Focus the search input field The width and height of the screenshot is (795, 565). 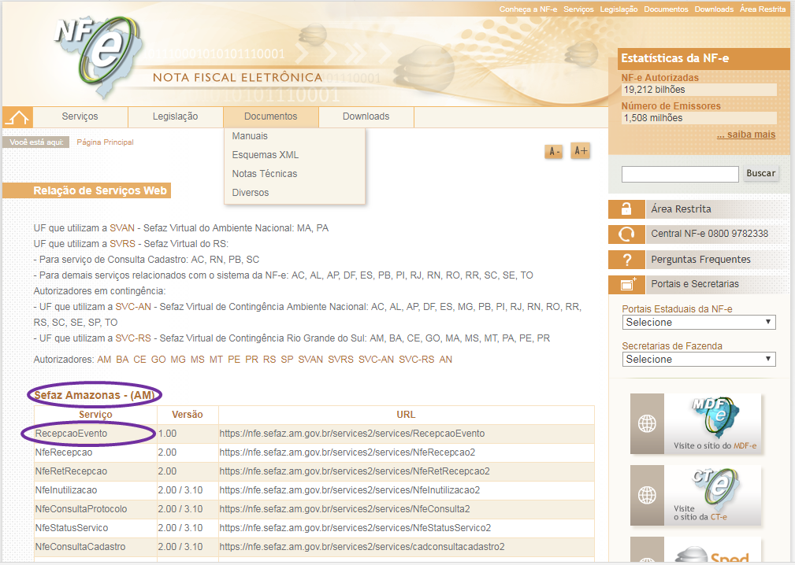click(680, 174)
